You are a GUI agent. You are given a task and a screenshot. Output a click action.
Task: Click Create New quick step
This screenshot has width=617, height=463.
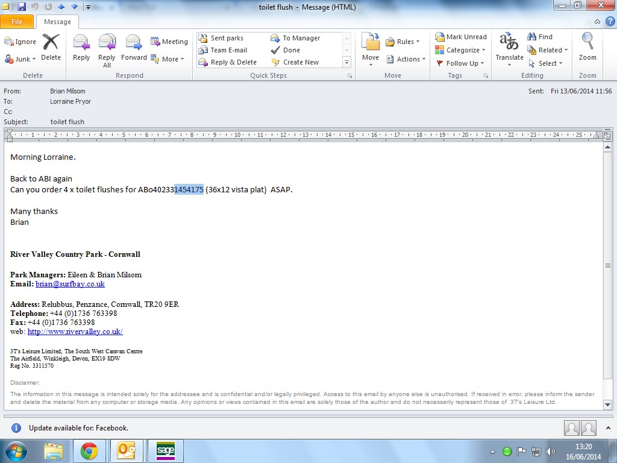295,62
